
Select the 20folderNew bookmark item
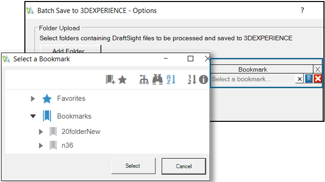(81, 131)
